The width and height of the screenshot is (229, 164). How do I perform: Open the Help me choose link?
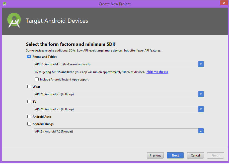click(157, 72)
